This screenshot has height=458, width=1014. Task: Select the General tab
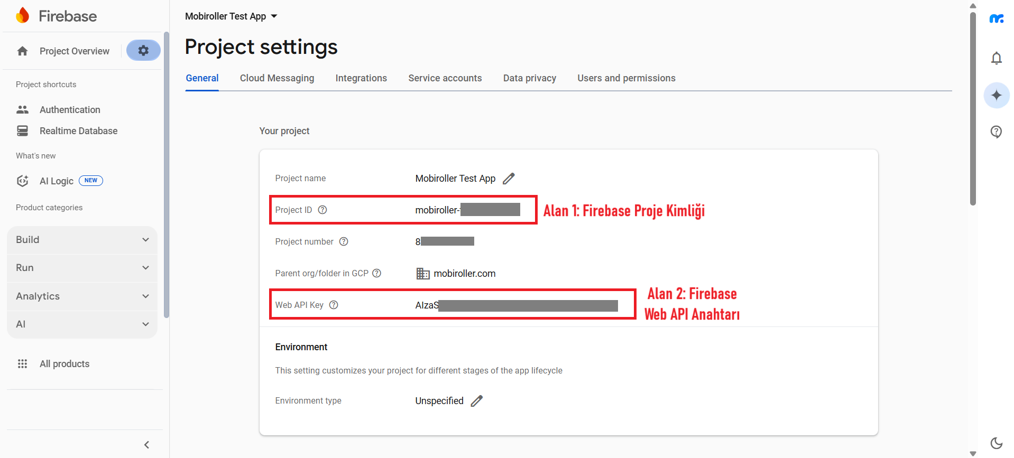click(202, 78)
